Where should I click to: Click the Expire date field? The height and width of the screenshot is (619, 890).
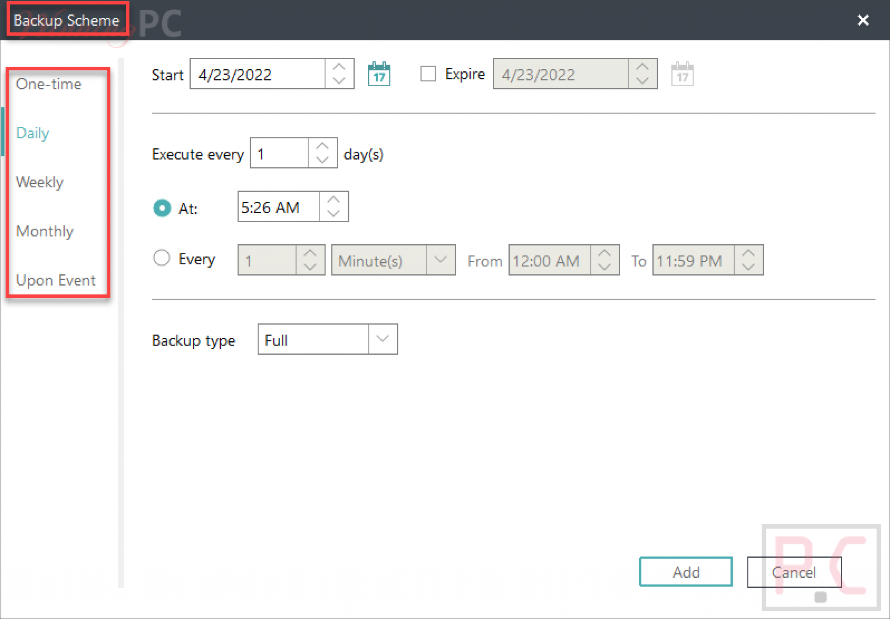tap(561, 74)
